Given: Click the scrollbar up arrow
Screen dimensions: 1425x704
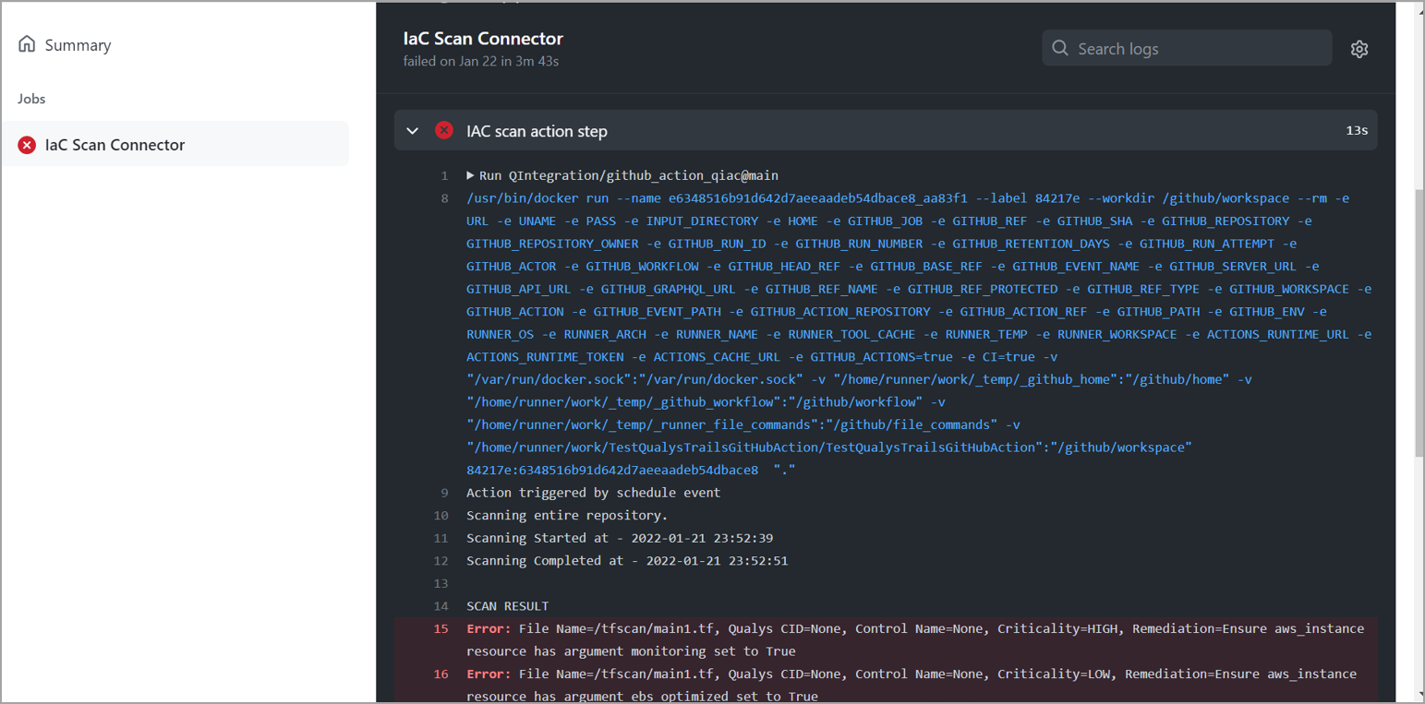Looking at the screenshot, I should coord(1419,9).
